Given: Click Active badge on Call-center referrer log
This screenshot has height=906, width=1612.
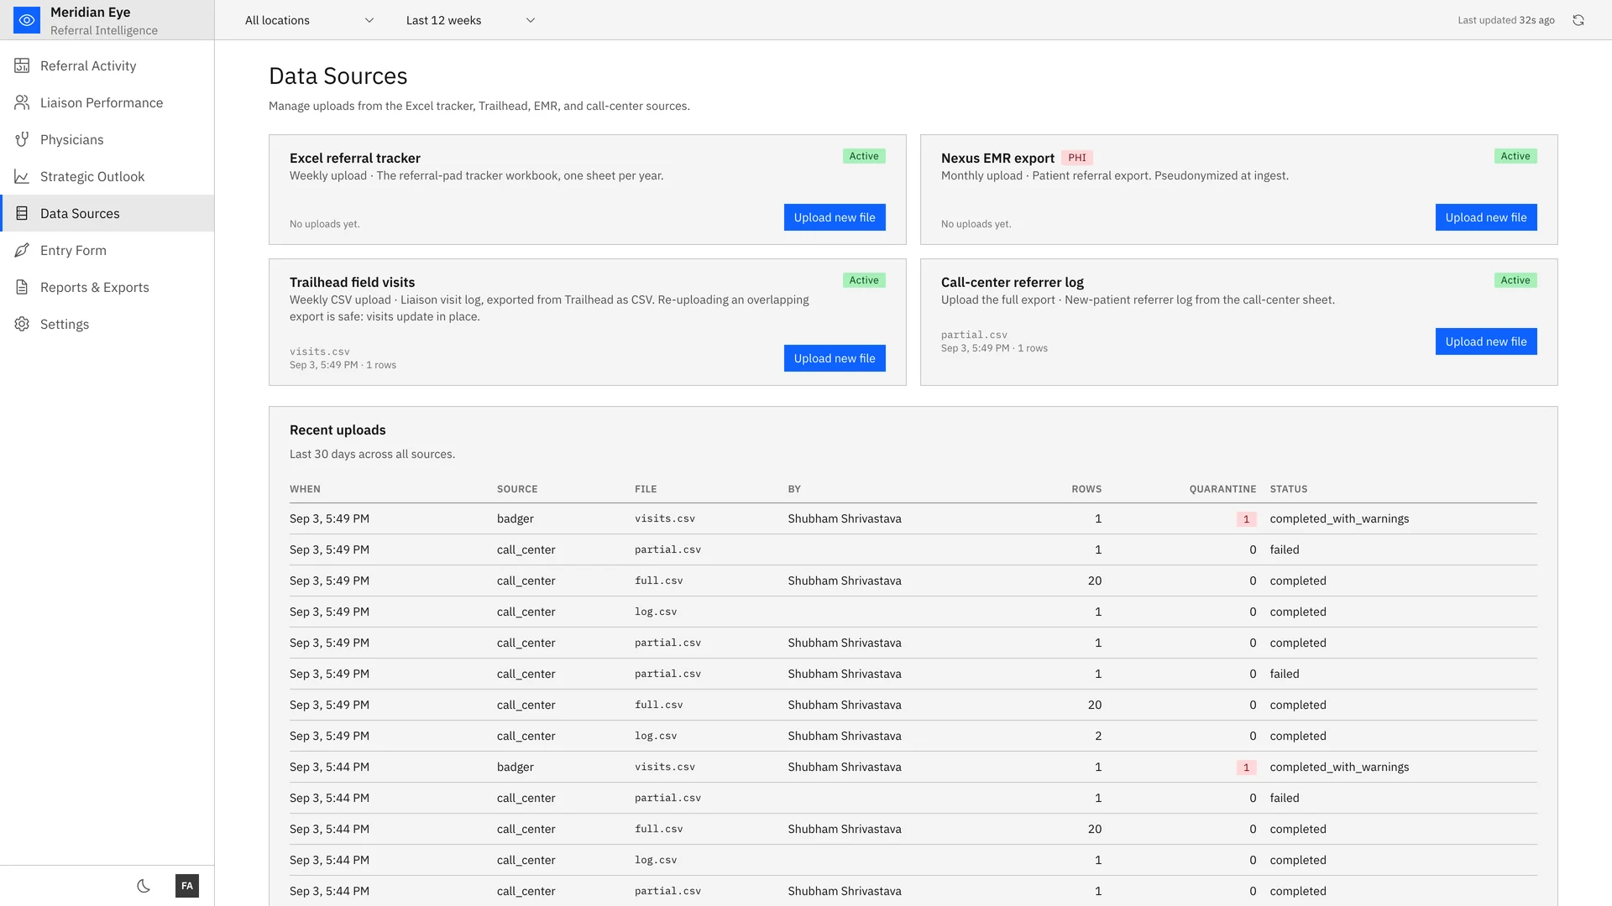Looking at the screenshot, I should tap(1515, 280).
